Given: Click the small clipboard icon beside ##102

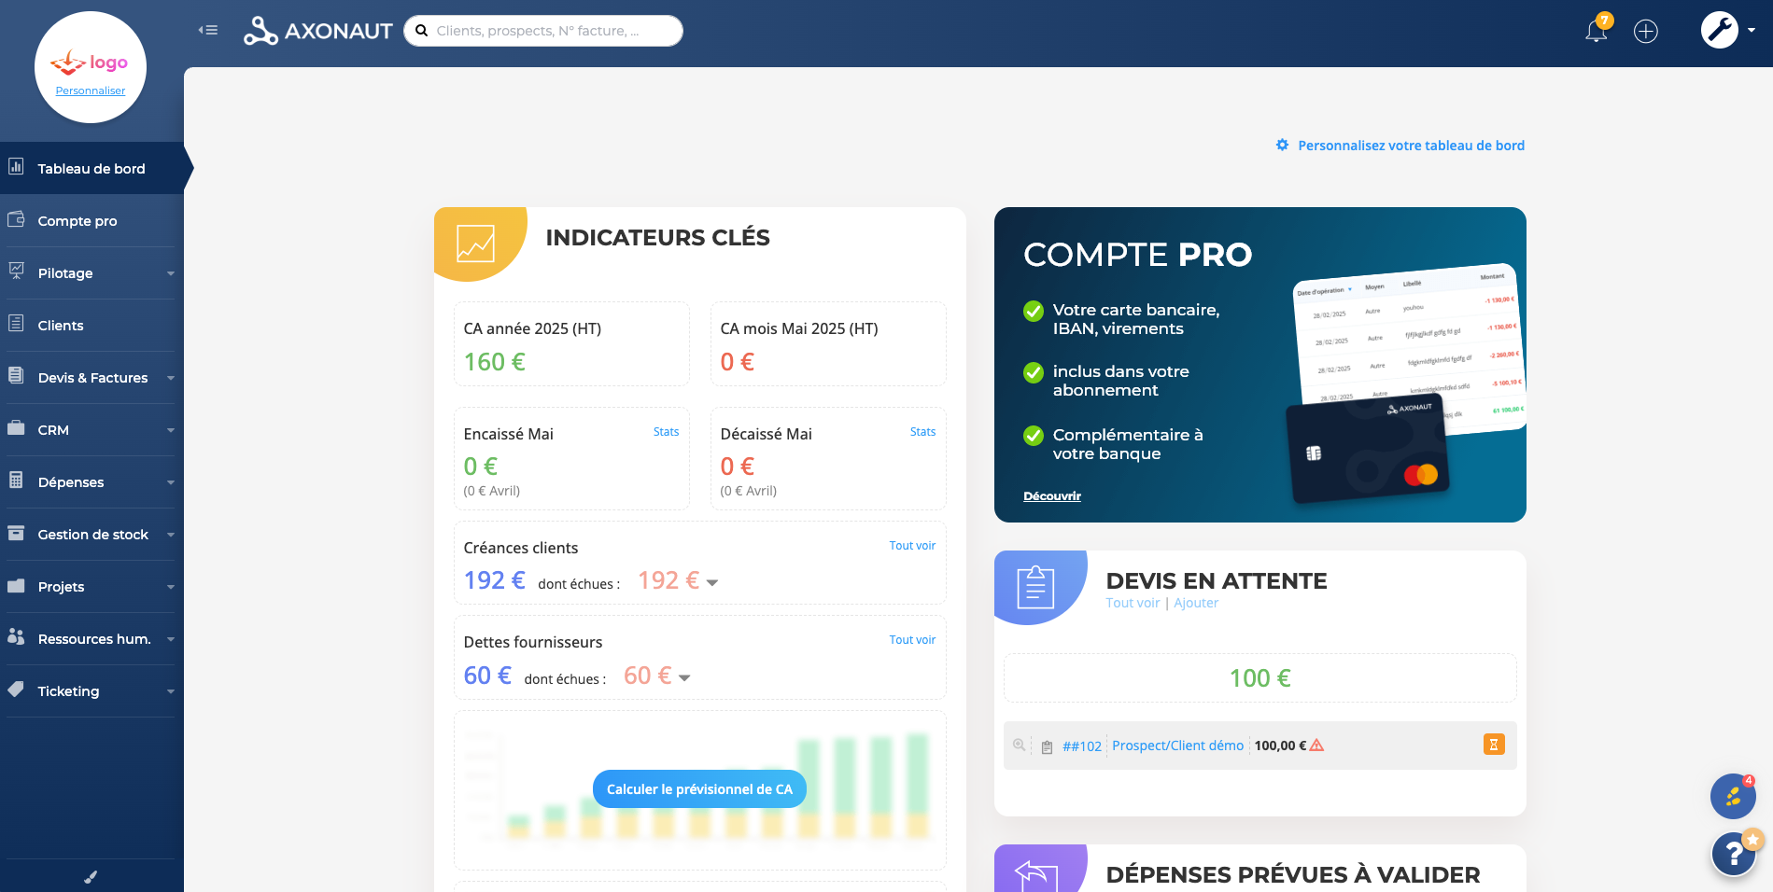Looking at the screenshot, I should (x=1047, y=746).
